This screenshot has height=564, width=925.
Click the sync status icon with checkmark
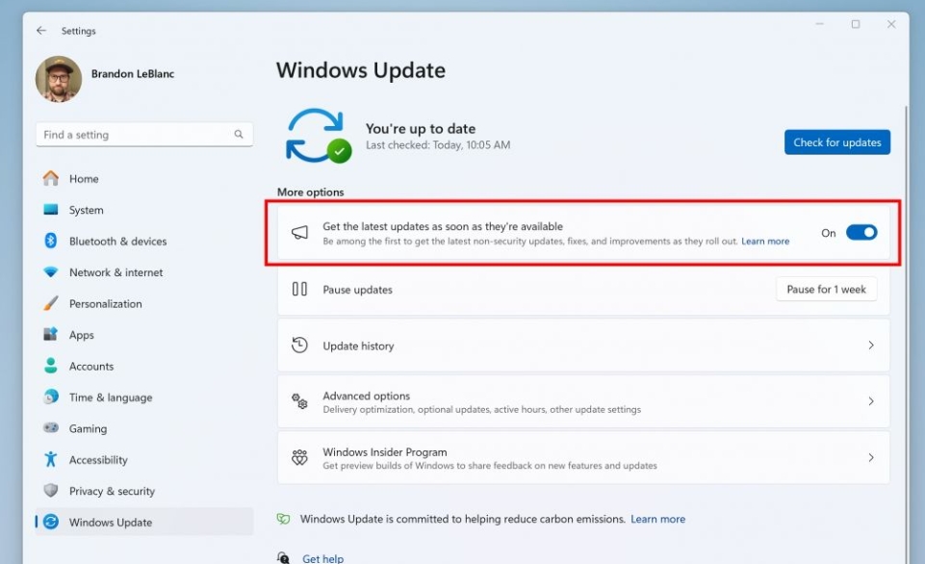319,136
